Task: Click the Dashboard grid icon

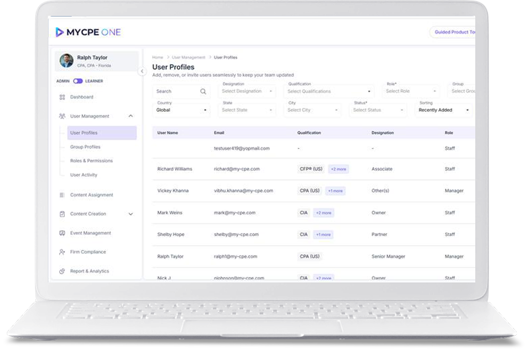Action: (62, 97)
